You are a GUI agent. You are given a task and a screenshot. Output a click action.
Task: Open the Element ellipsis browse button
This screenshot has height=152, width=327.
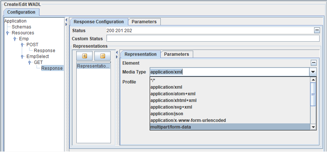314,63
